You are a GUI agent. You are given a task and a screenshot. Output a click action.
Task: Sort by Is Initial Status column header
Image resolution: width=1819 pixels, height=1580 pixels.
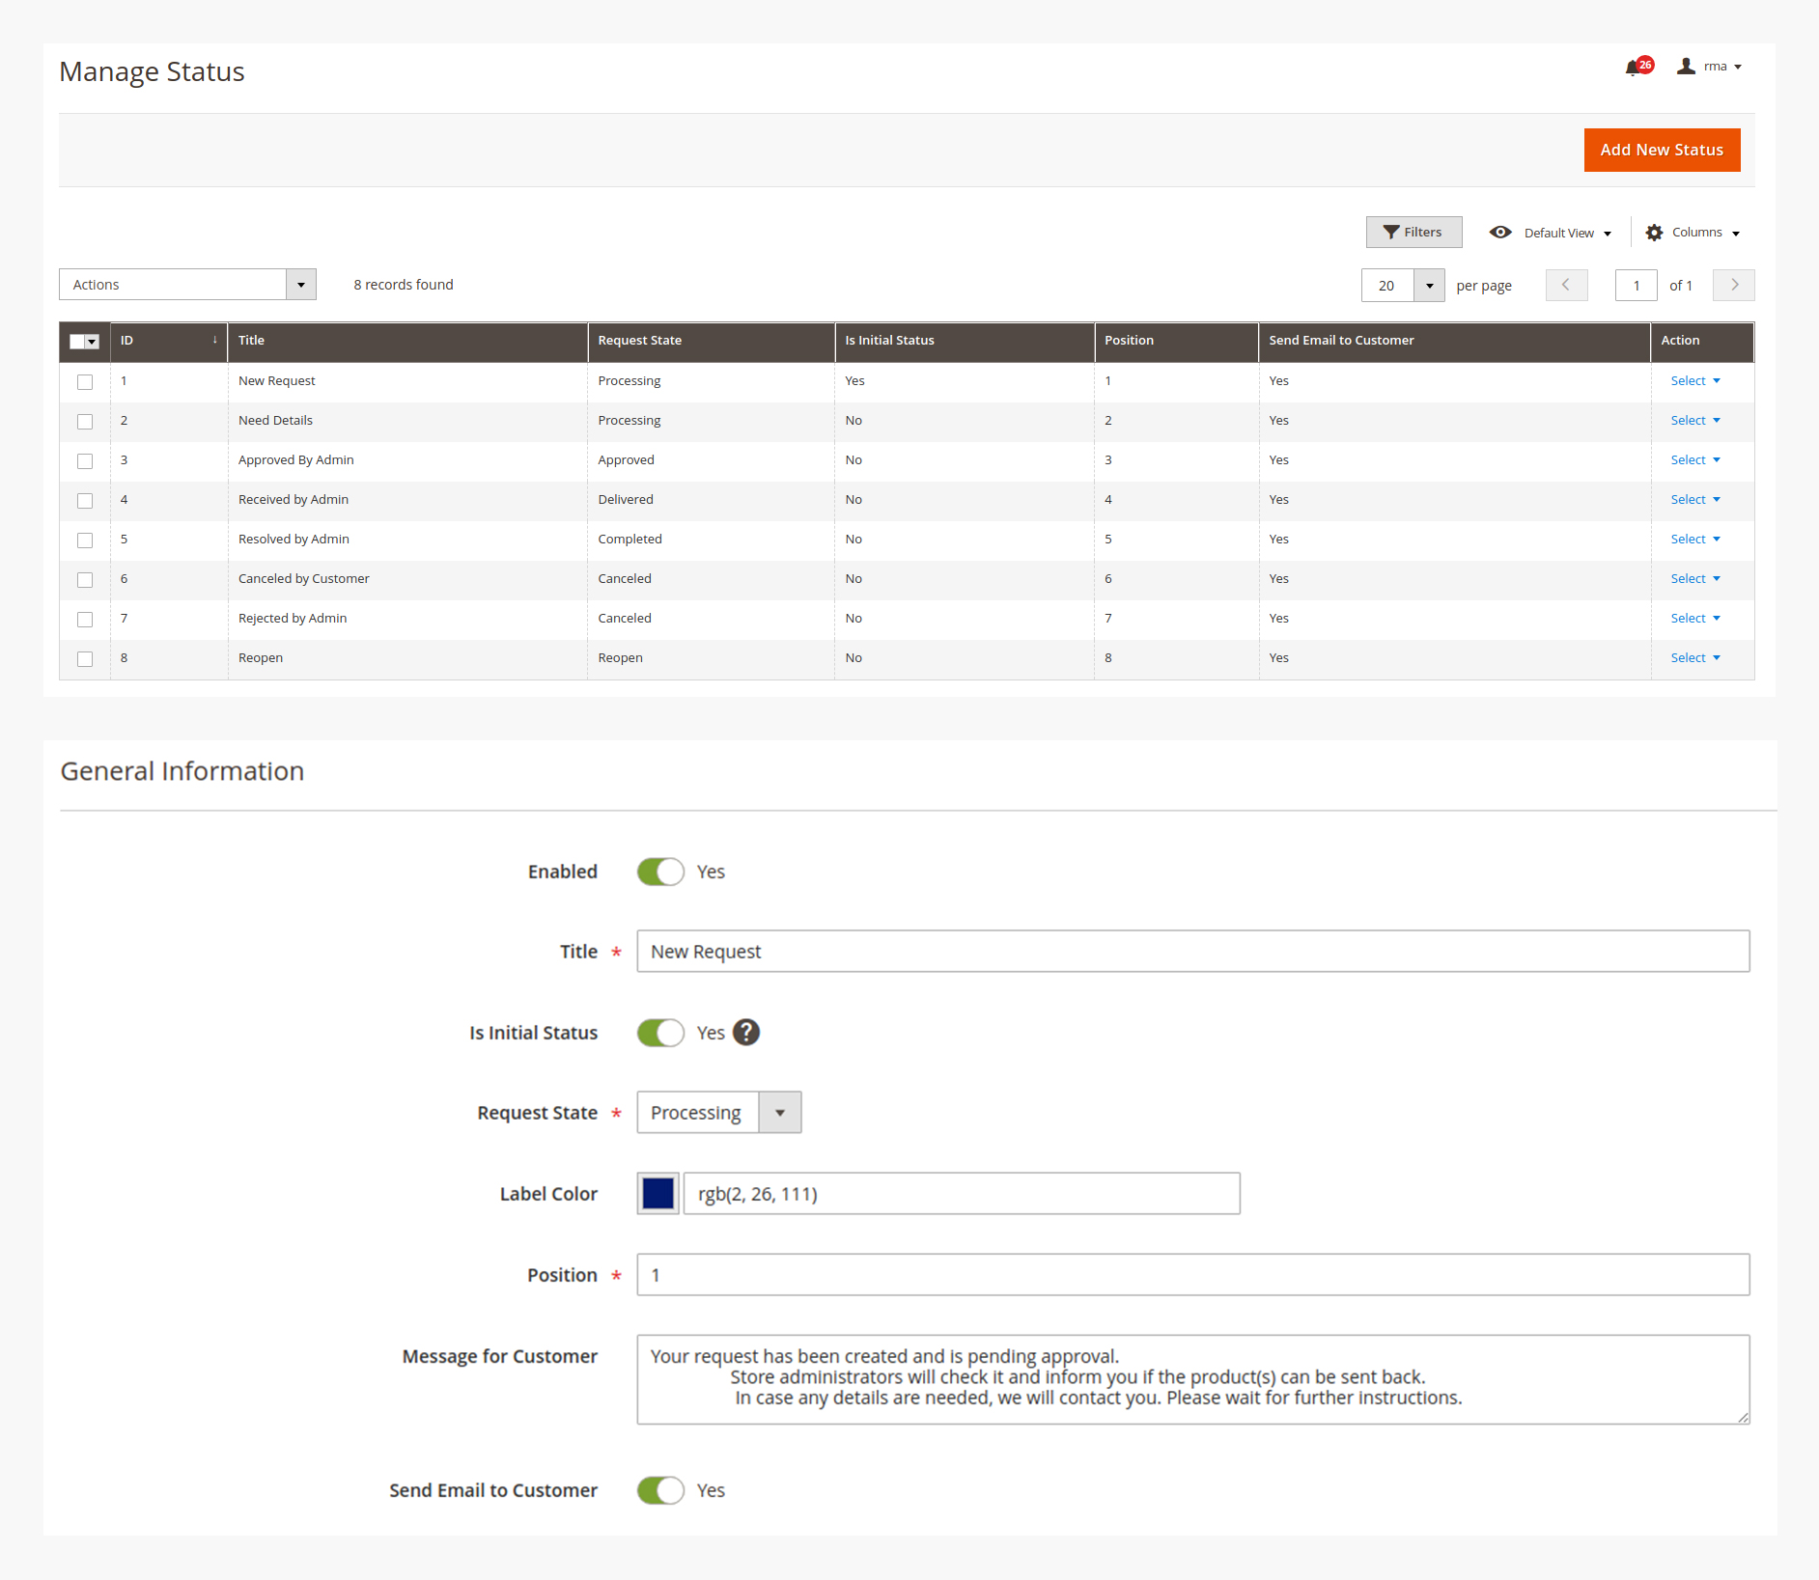[965, 341]
